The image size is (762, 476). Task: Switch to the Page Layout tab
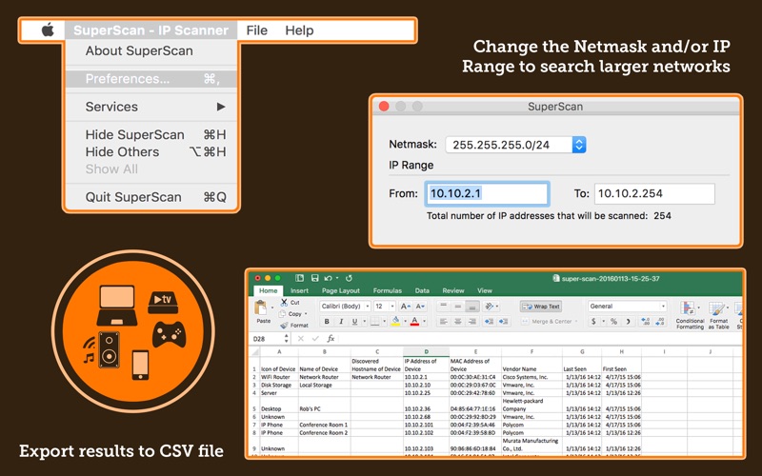coord(340,290)
